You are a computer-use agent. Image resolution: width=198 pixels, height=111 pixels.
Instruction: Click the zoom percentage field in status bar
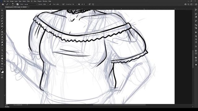(7, 105)
